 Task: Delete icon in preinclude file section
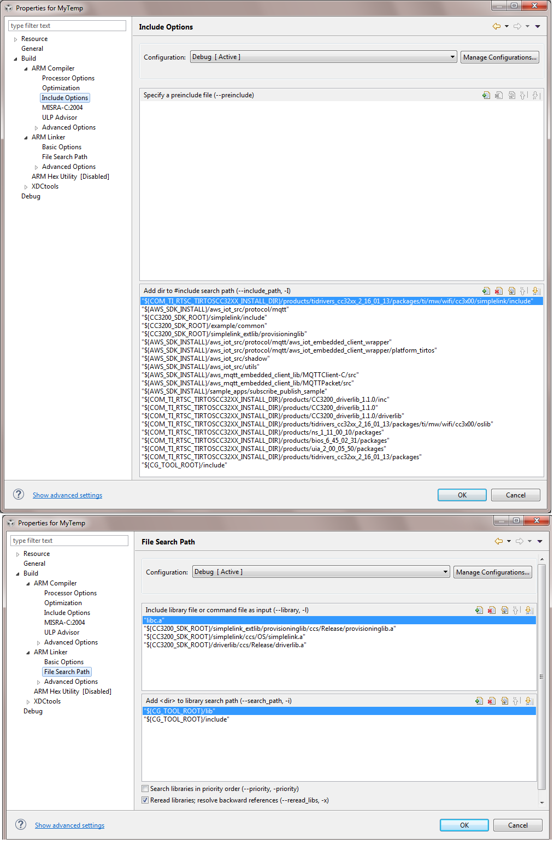click(499, 95)
